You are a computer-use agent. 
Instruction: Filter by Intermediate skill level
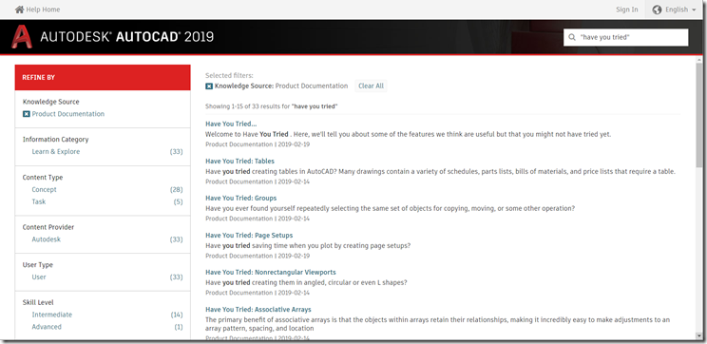point(52,315)
